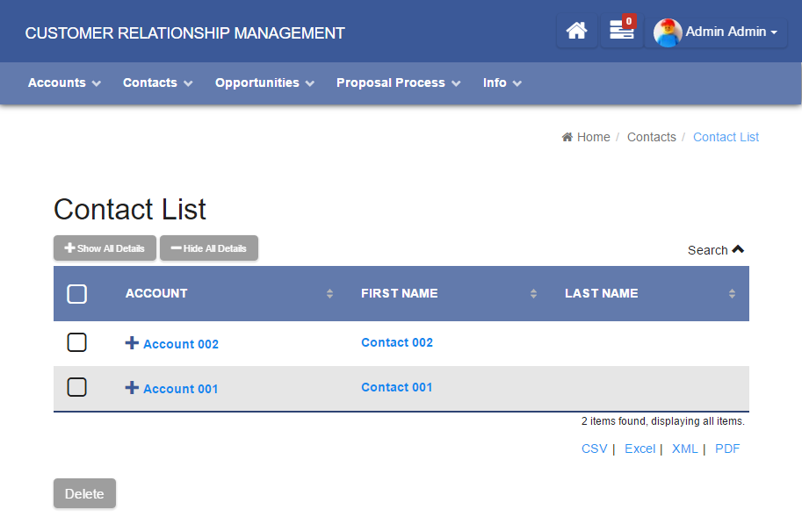
Task: Toggle the select-all checkbox in table header
Action: 77,294
